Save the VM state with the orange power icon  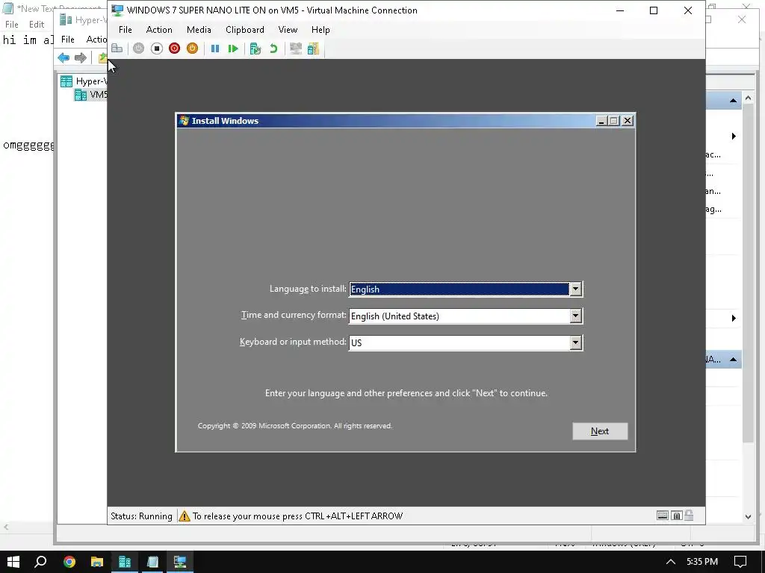pos(192,48)
